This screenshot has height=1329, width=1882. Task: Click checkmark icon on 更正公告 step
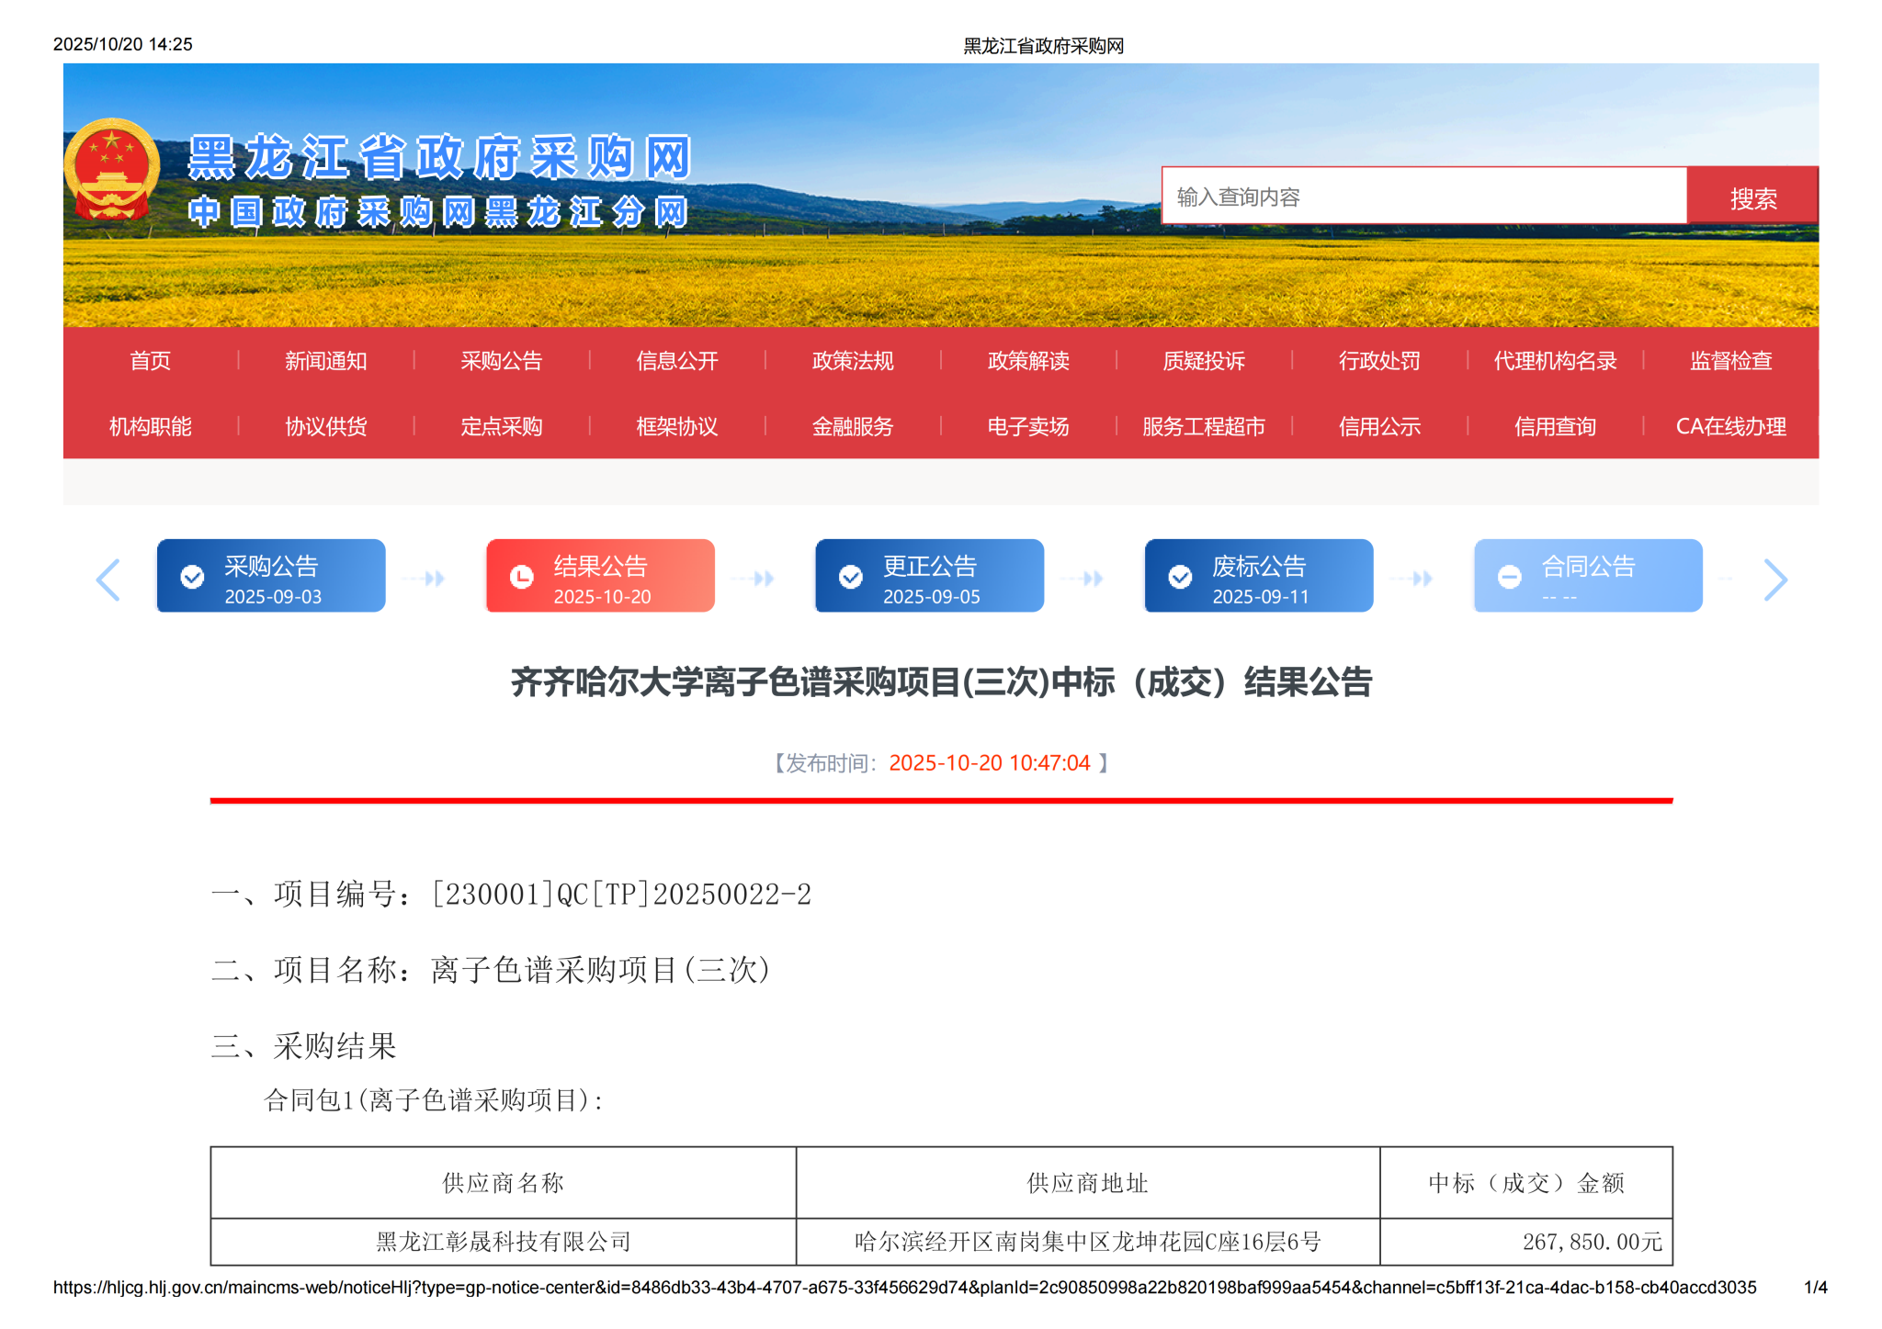pos(851,577)
